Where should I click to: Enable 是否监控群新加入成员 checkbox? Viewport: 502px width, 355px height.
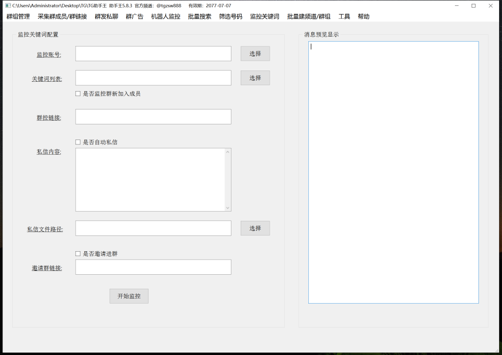[78, 94]
